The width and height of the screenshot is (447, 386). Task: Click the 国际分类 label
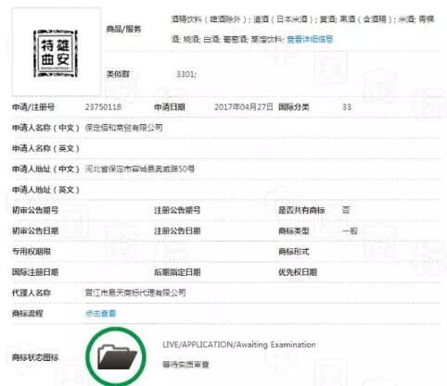(294, 107)
